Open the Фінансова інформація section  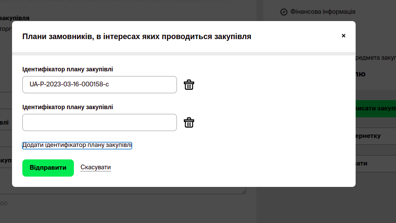[323, 12]
